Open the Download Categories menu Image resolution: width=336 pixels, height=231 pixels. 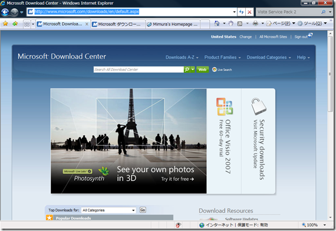269,57
